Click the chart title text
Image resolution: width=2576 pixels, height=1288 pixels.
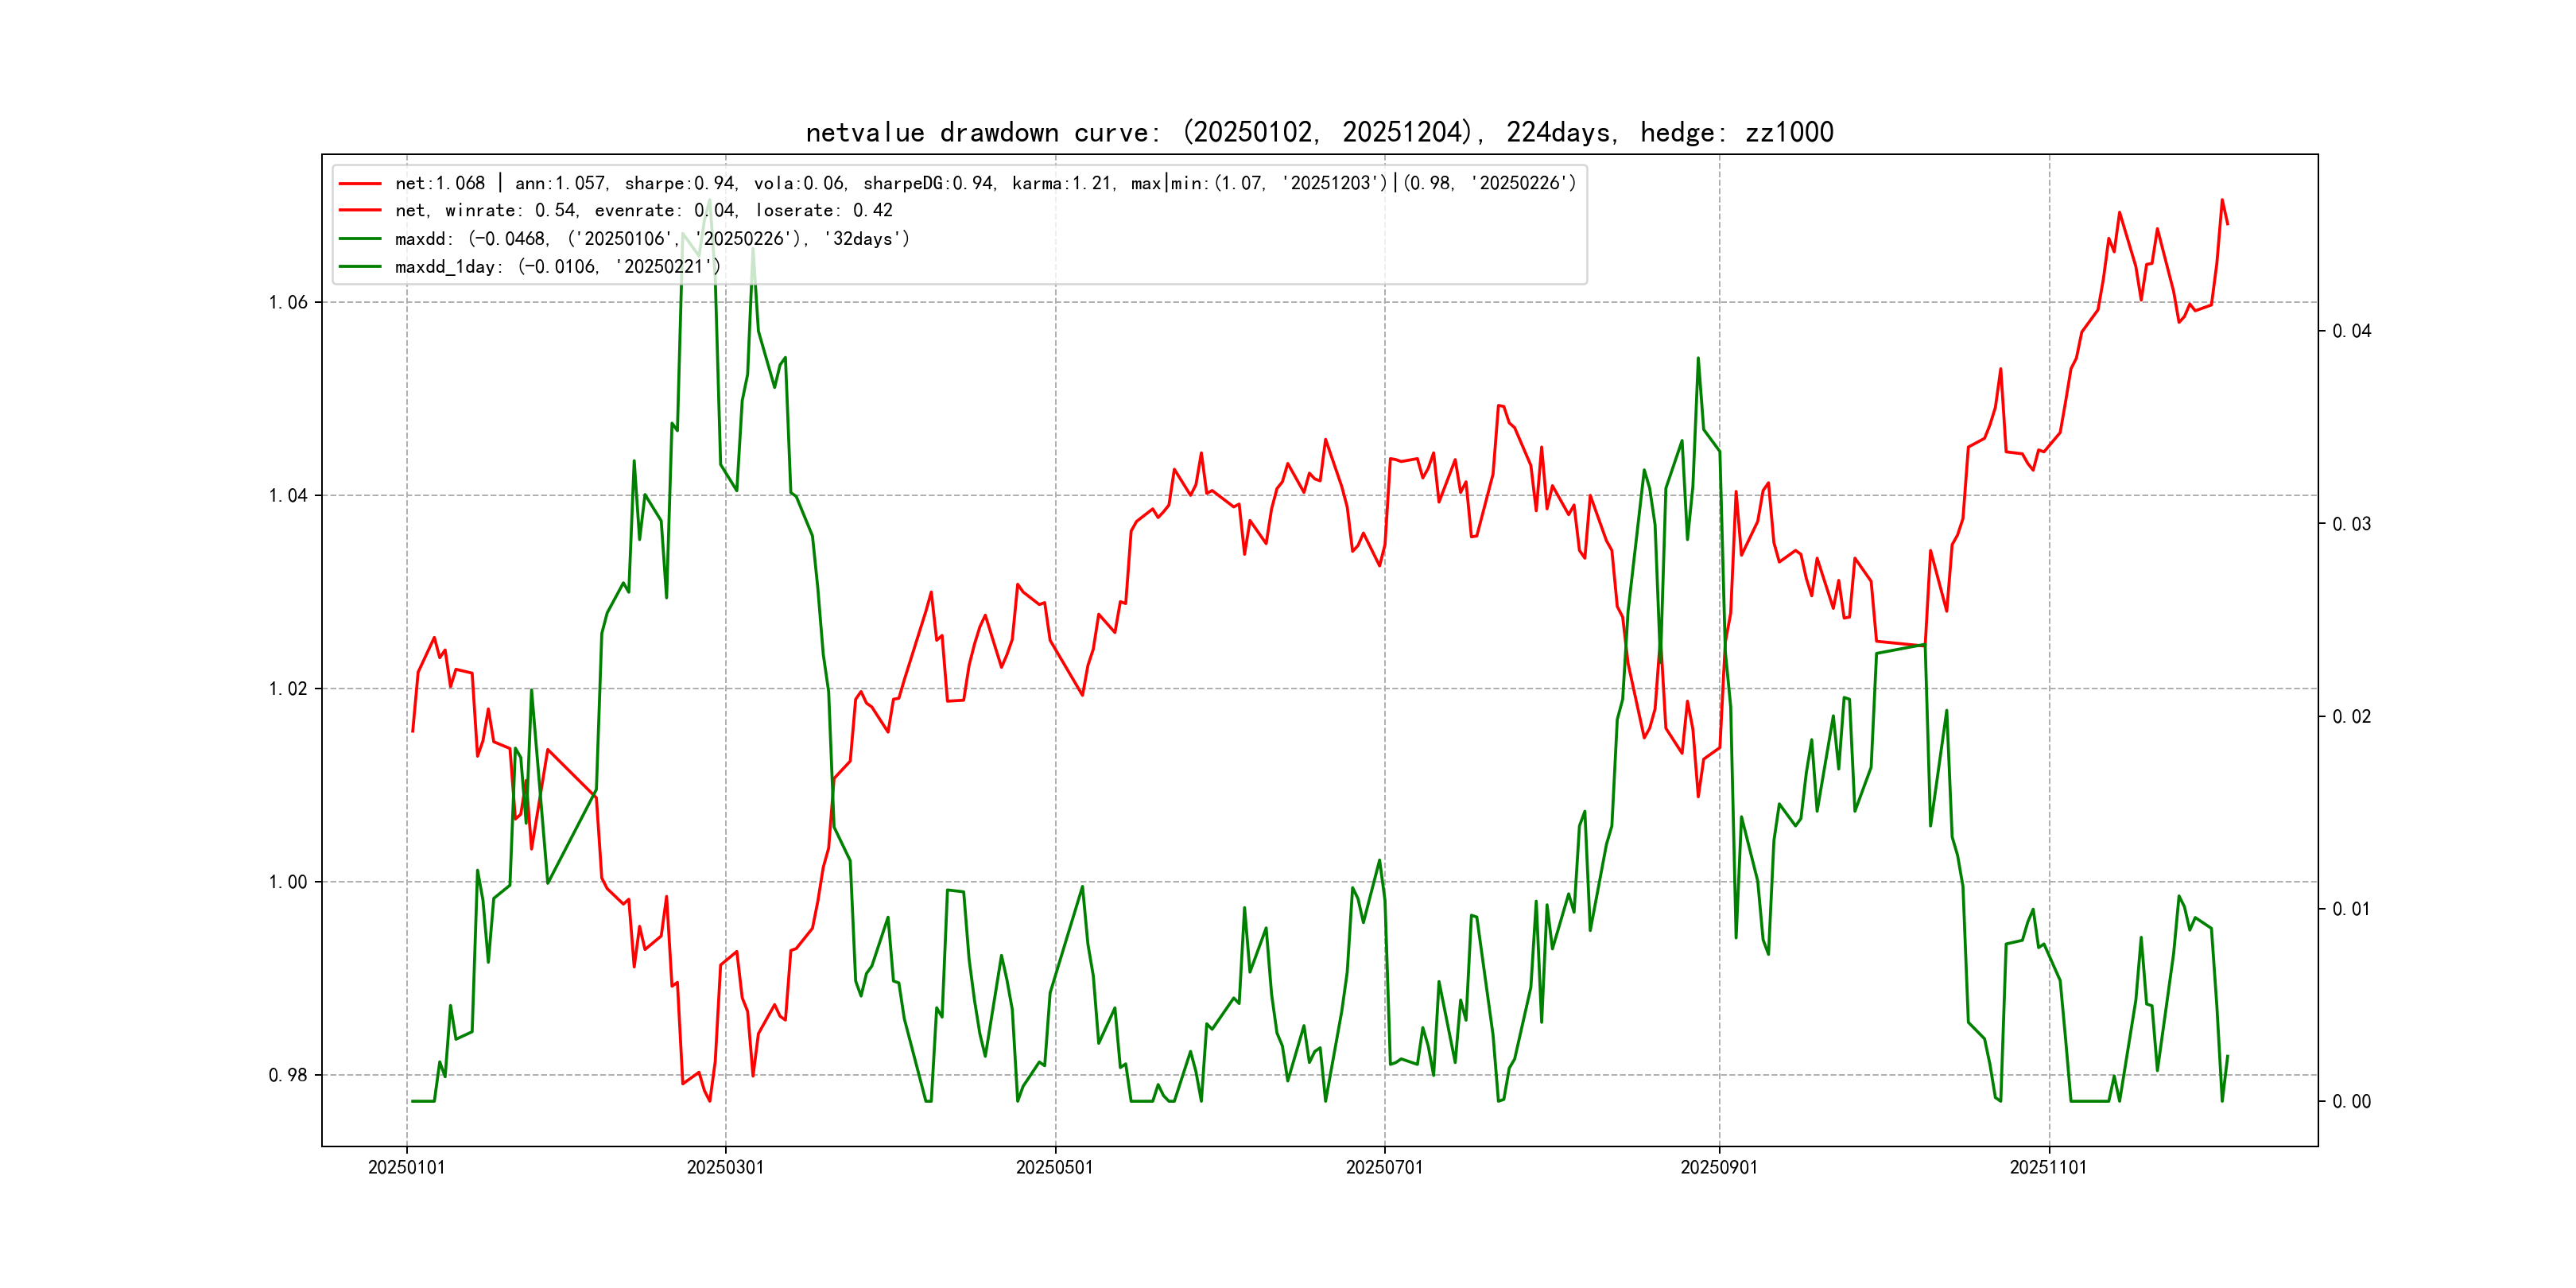[x=1319, y=133]
